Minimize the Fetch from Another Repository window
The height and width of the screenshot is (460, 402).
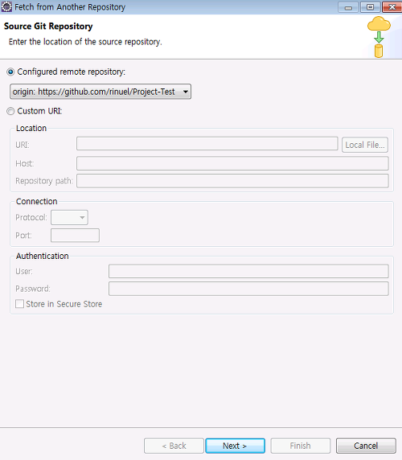click(x=348, y=7)
